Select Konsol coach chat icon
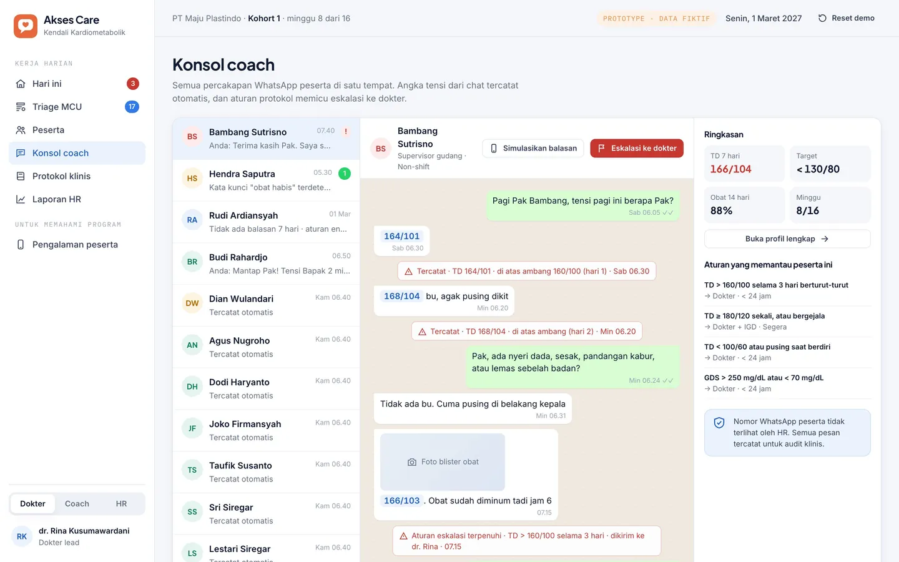The height and width of the screenshot is (562, 899). (21, 153)
